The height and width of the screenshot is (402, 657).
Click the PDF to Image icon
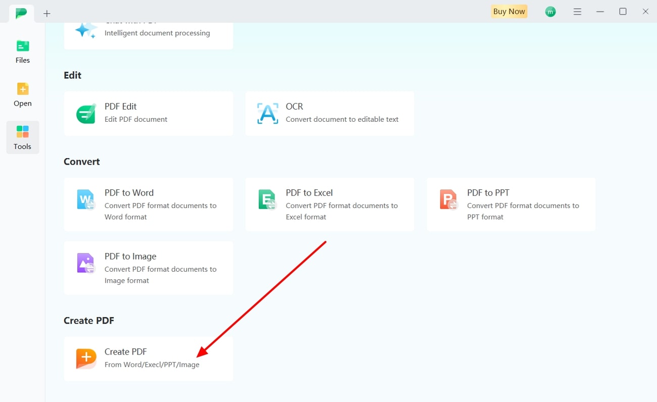pyautogui.click(x=86, y=263)
